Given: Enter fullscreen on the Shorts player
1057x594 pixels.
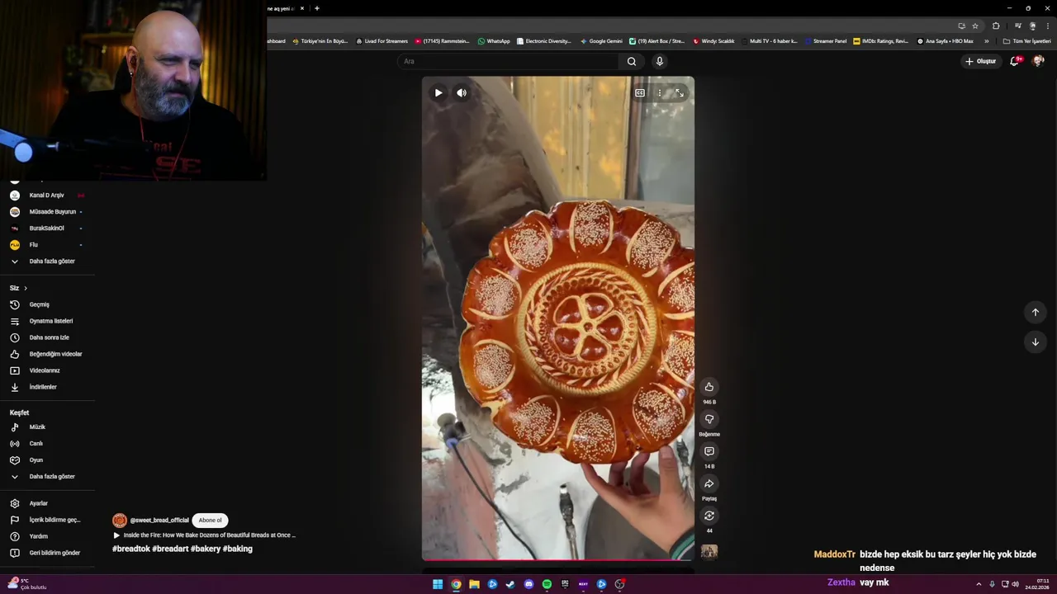Looking at the screenshot, I should (x=680, y=93).
